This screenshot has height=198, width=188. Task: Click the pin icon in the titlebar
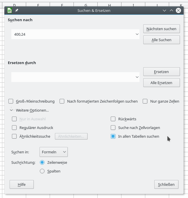coord(17,10)
